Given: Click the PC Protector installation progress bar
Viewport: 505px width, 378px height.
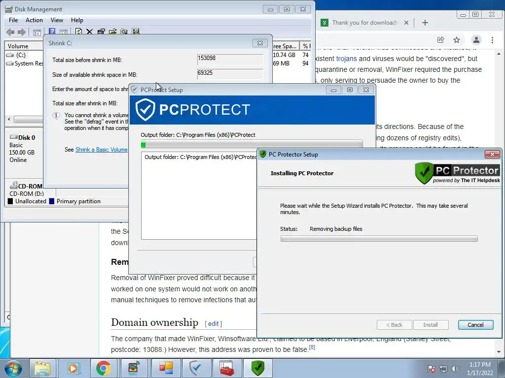Looking at the screenshot, I should [x=379, y=239].
